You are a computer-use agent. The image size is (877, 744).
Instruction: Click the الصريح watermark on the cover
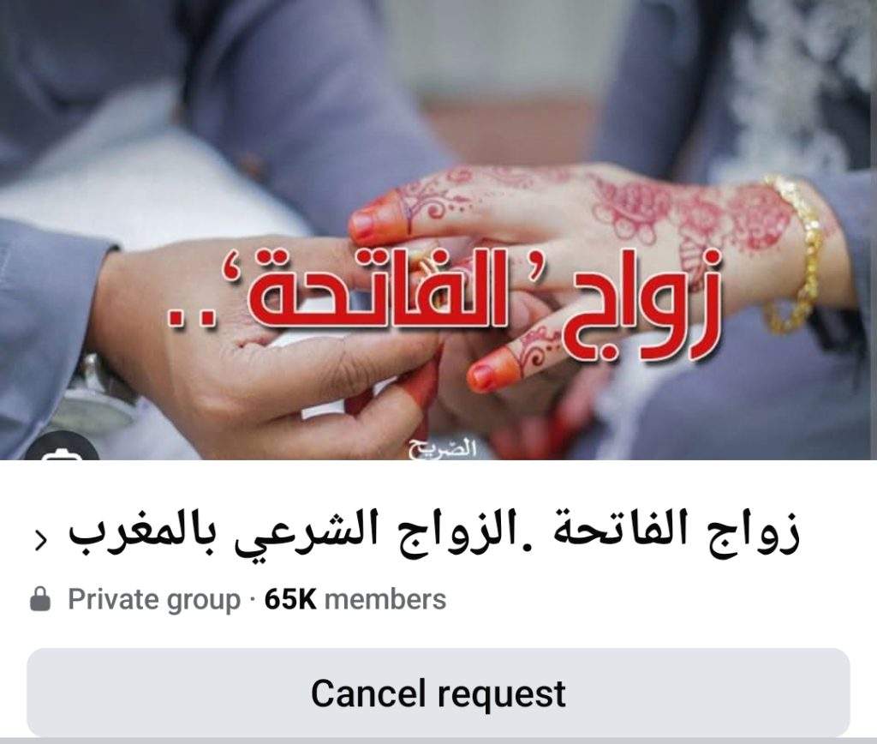coord(443,448)
